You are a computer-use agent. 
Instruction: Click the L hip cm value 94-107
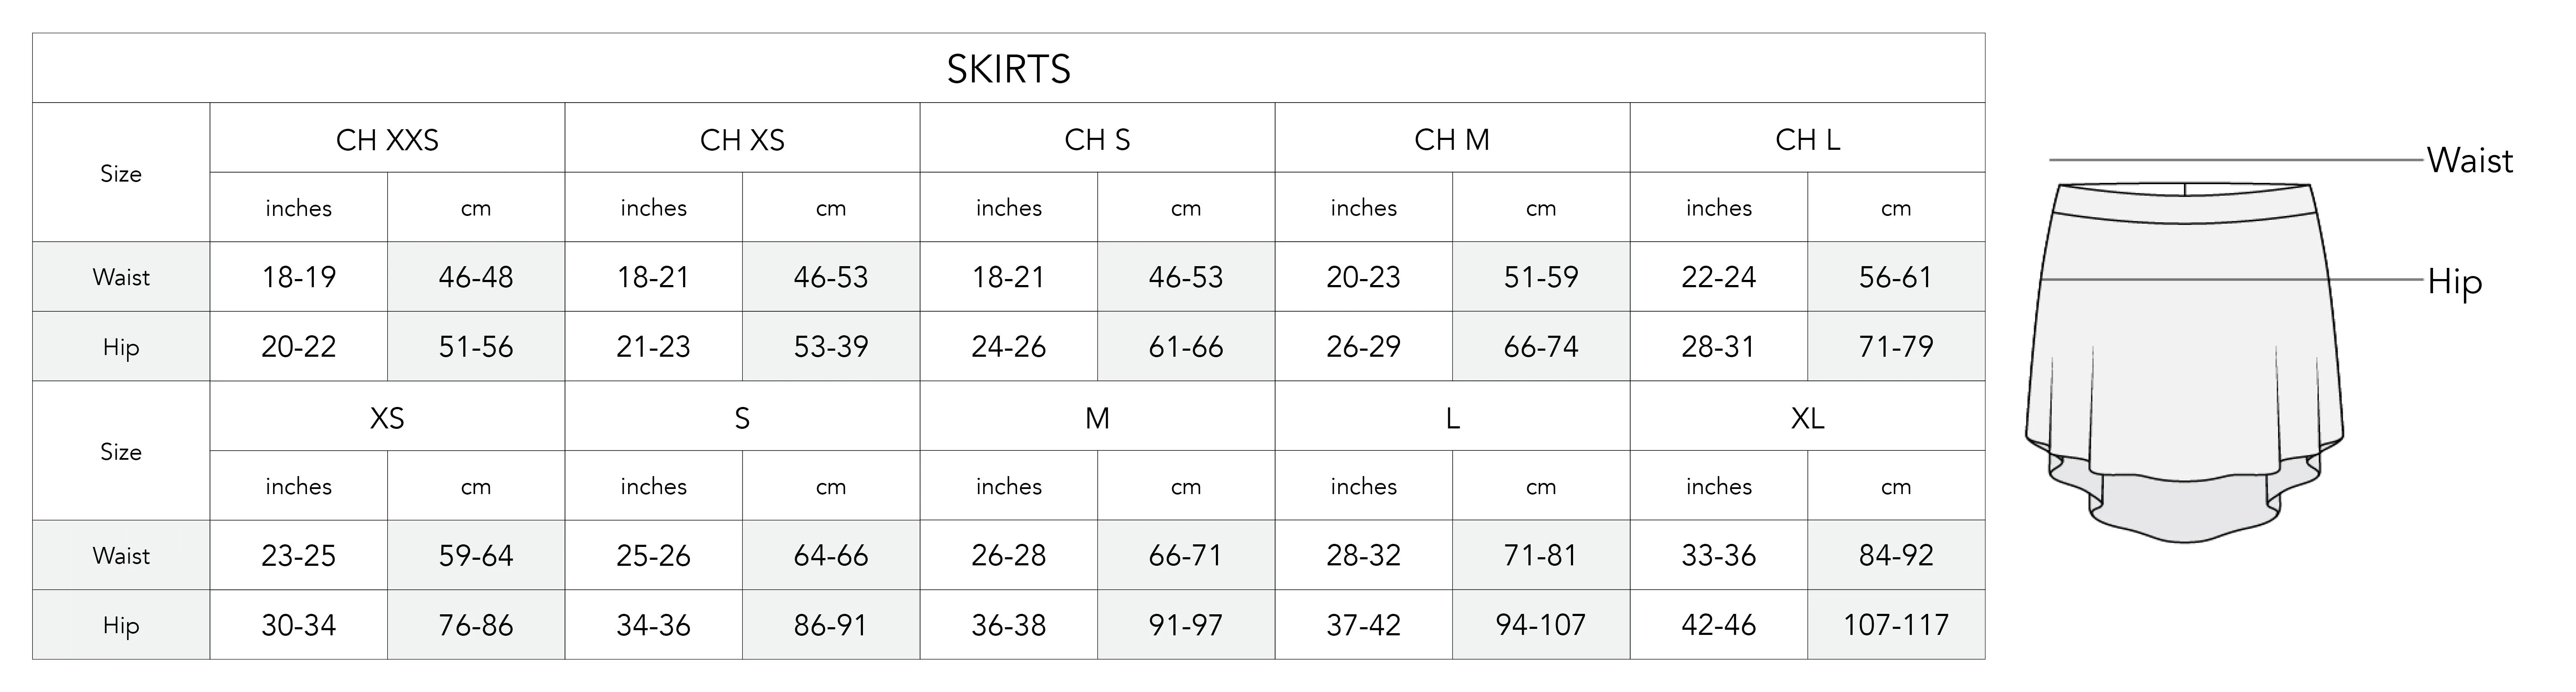(x=1541, y=625)
